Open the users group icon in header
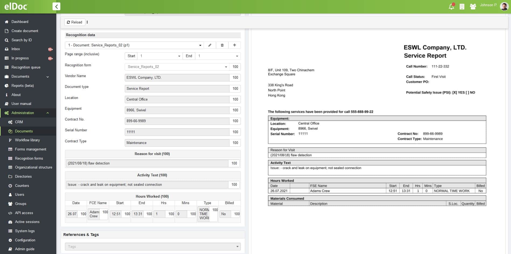511x254 pixels. [473, 6]
